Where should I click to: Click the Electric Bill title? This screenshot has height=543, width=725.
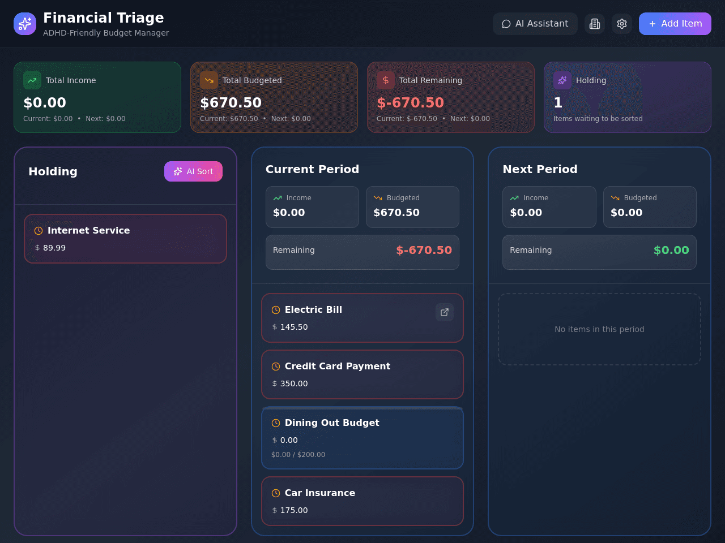(x=313, y=310)
